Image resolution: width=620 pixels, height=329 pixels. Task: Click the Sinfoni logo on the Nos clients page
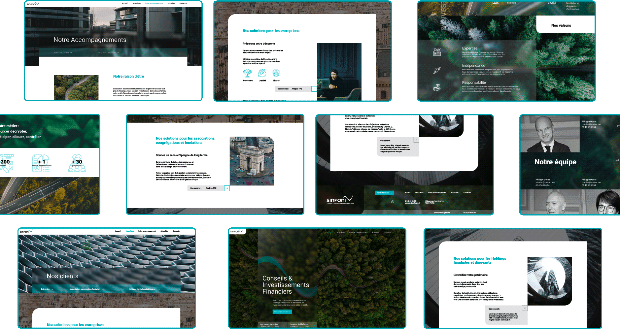click(26, 231)
